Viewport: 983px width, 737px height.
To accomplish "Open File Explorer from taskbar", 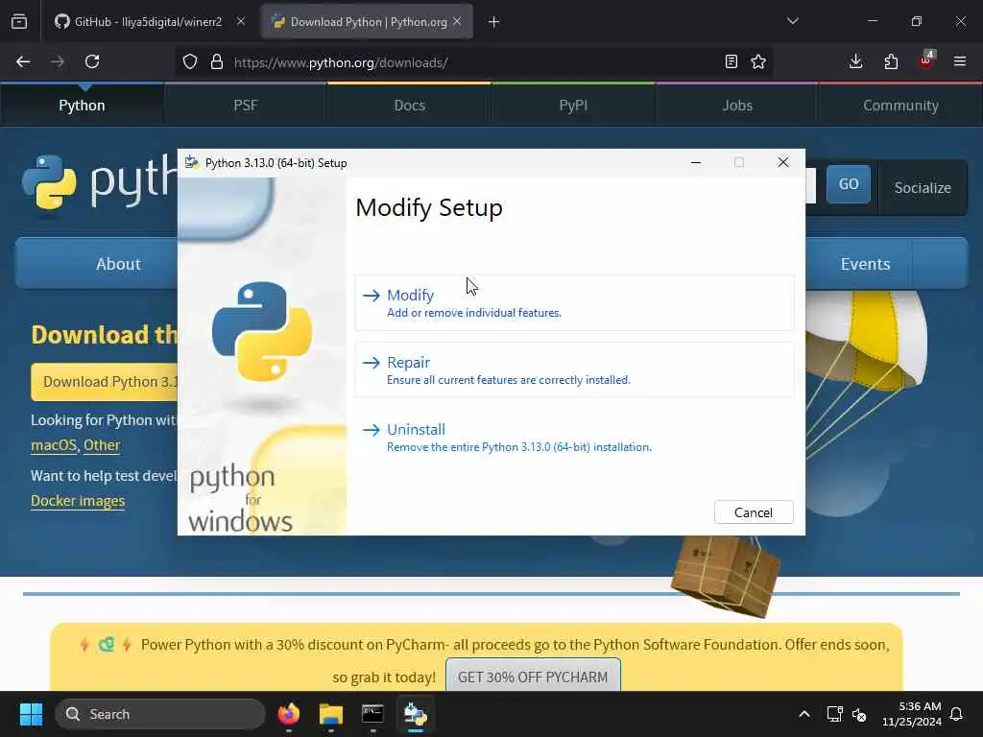I will click(330, 714).
